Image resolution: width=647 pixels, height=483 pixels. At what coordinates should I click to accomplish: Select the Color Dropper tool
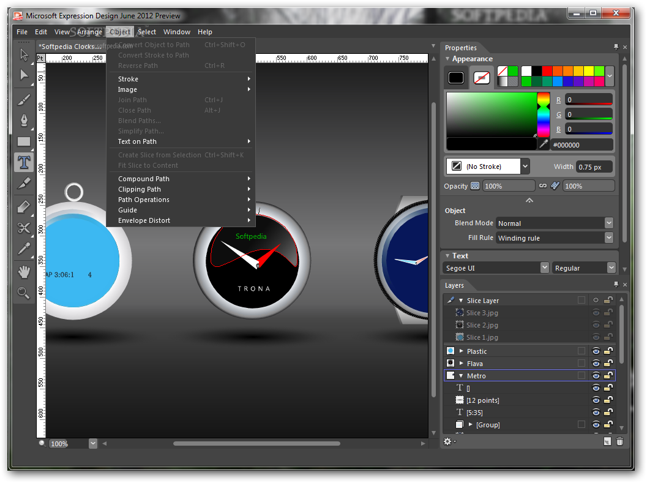tap(24, 249)
